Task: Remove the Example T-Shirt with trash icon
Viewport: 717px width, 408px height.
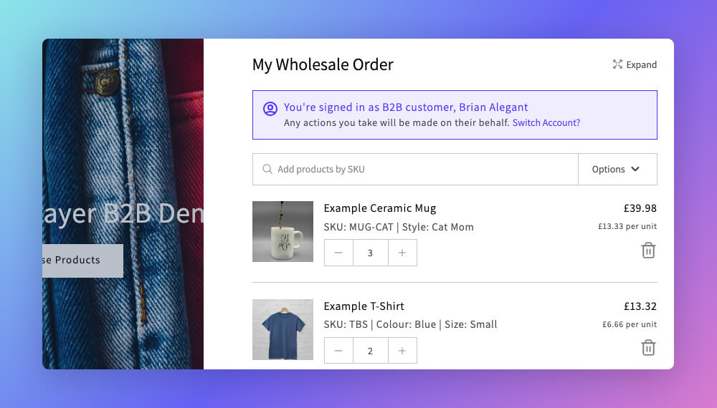Action: pos(648,348)
